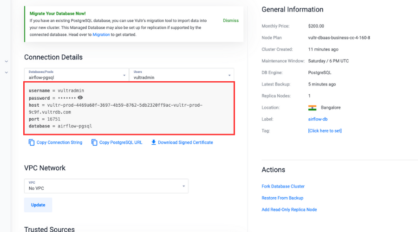This screenshot has height=232, width=418.
Task: Click the '[Click here to set]' tag link
Action: [325, 131]
